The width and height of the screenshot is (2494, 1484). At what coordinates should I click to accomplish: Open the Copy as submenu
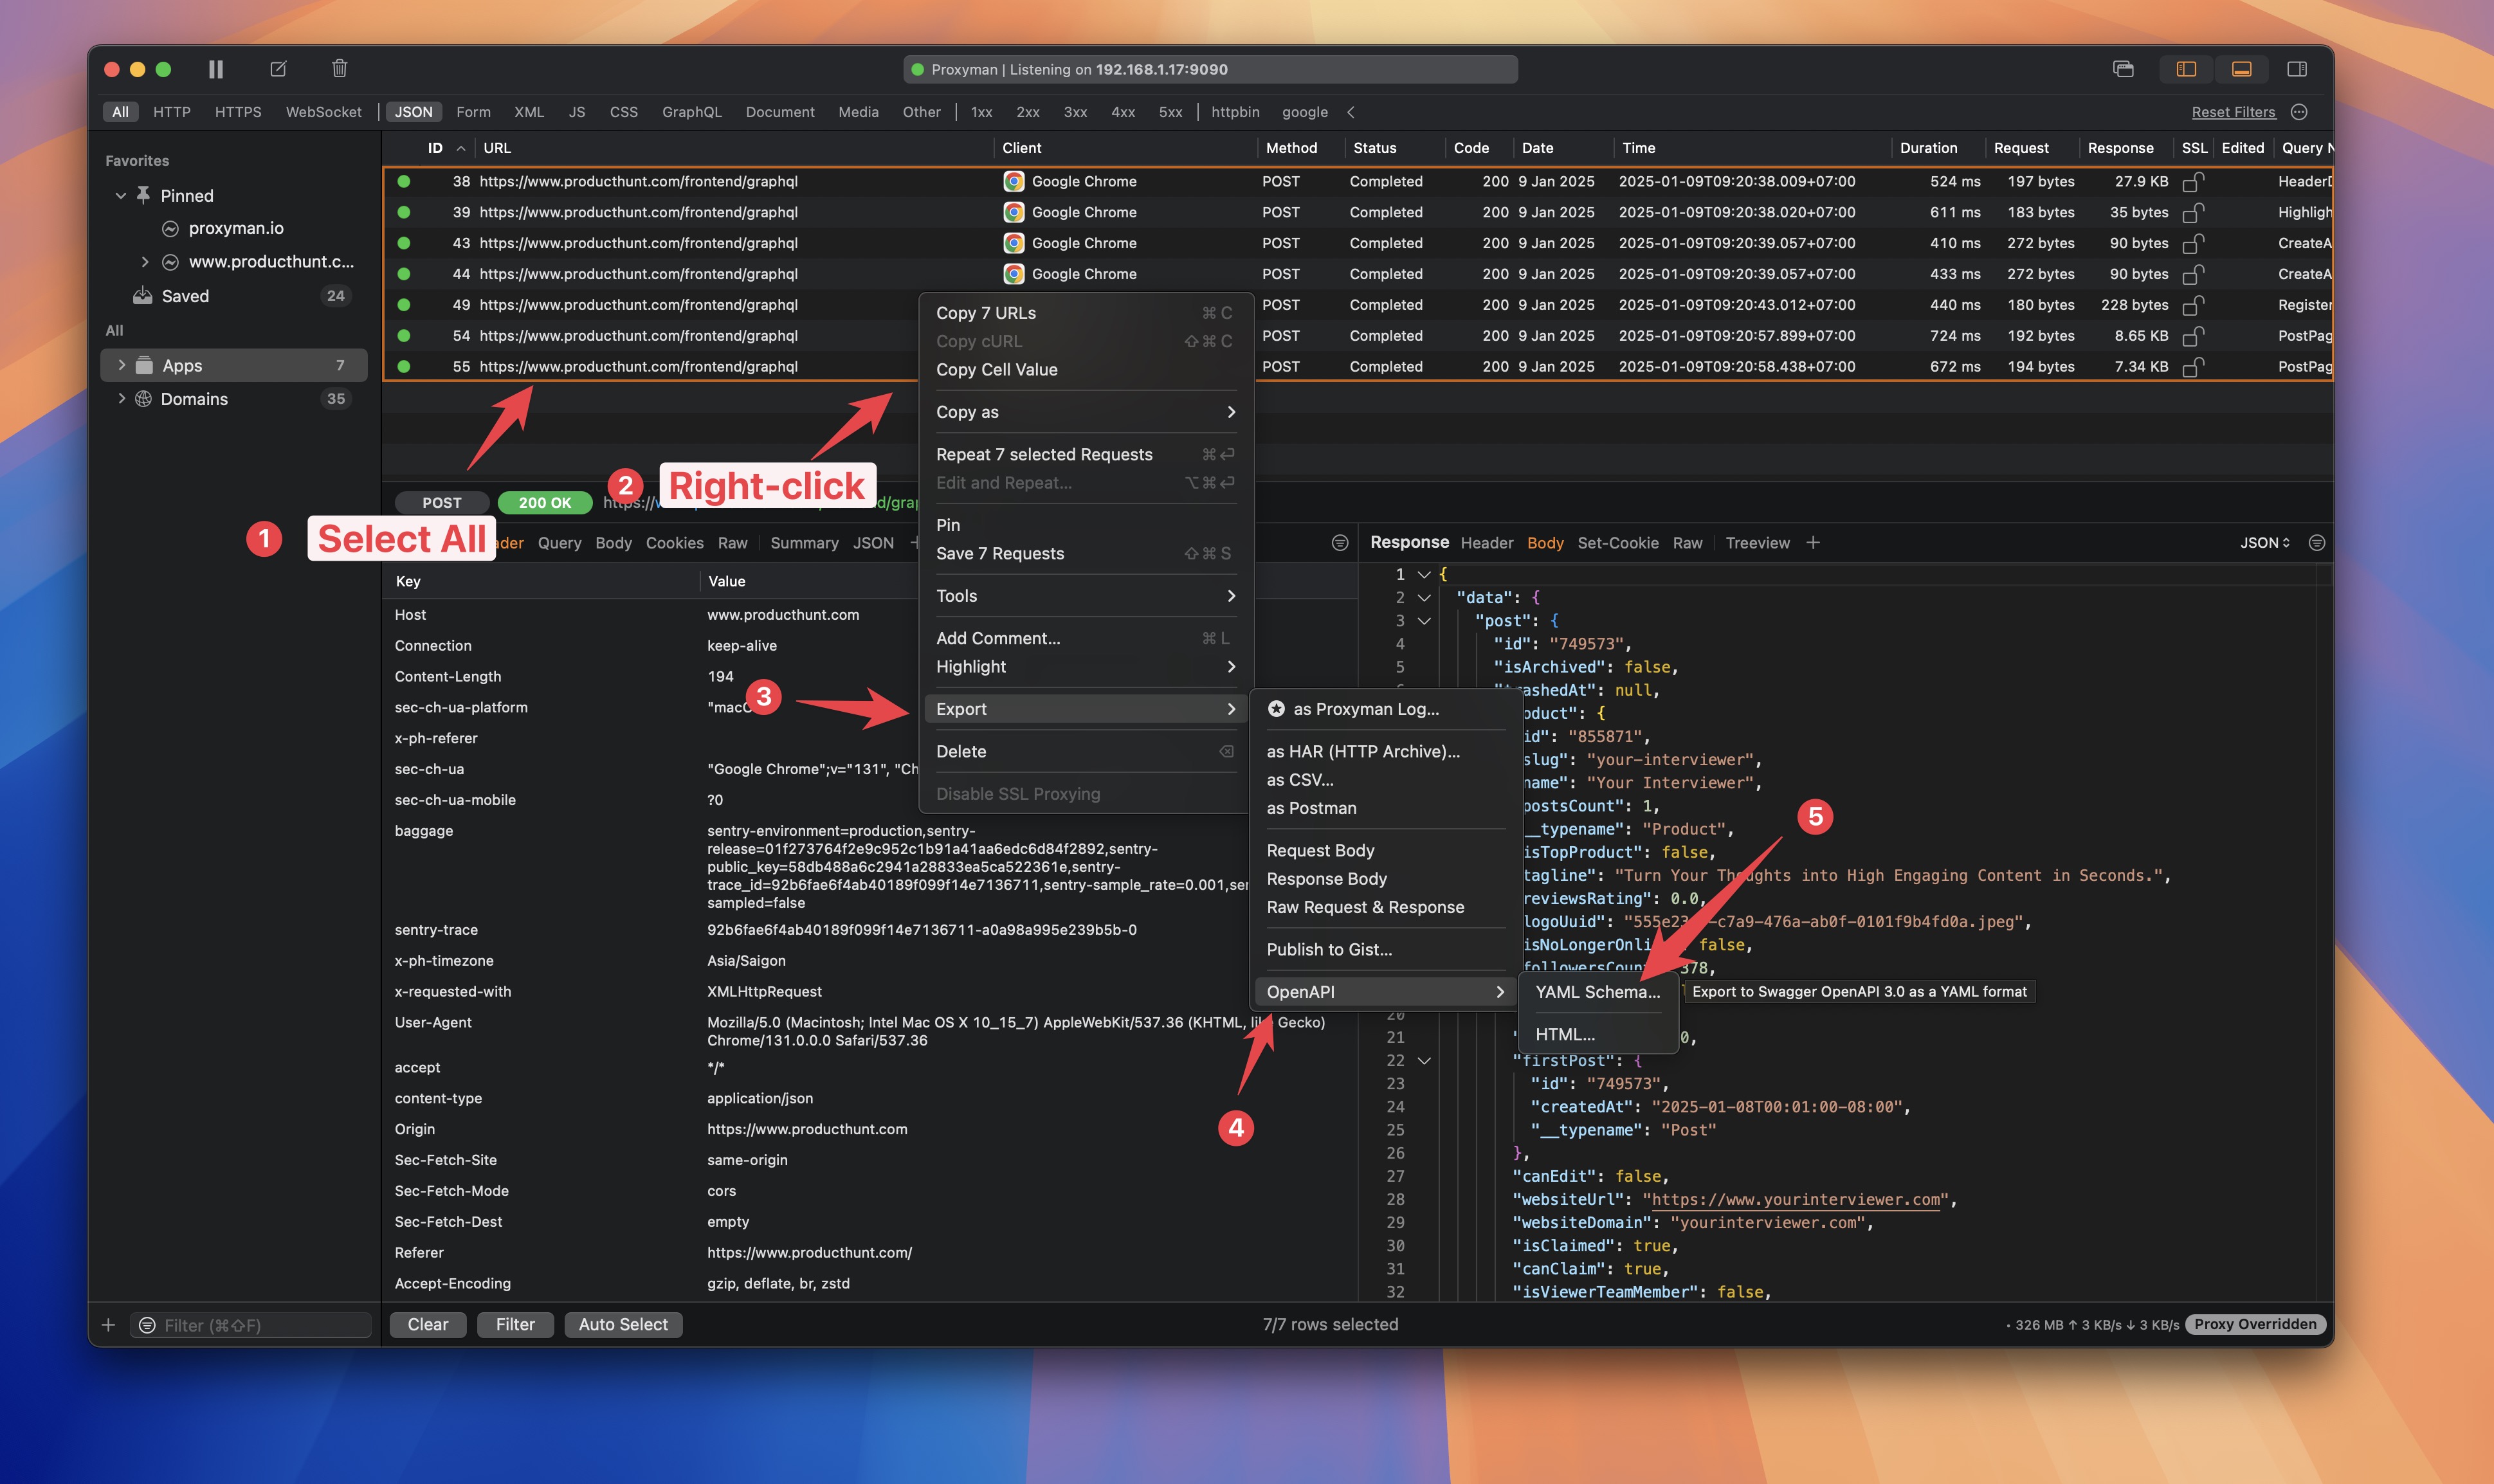pos(1085,412)
